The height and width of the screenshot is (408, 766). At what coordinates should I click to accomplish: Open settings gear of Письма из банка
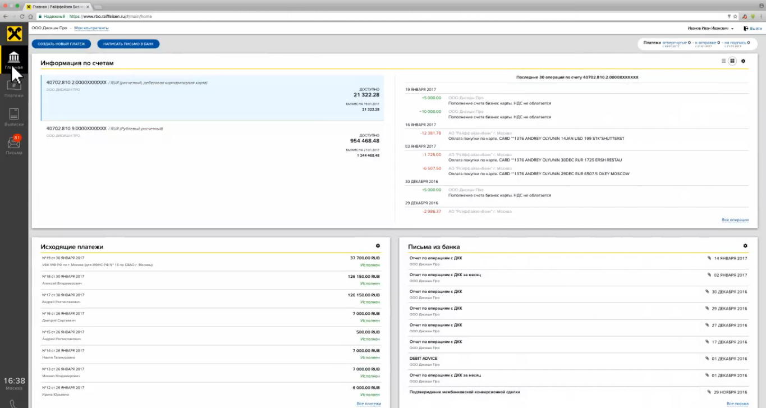tap(745, 245)
